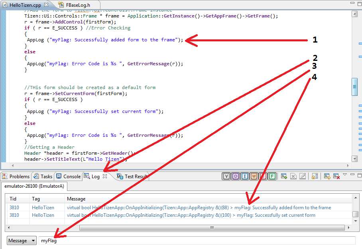
Task: Click the '//Error Checking' comment
Action: click(x=108, y=28)
